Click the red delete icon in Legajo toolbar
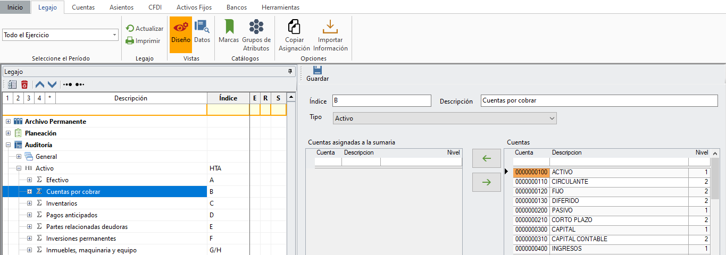Viewport: 726px width, 255px height. click(24, 84)
